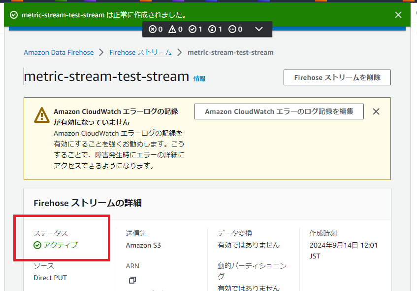Click the Amazon S3 destination value
Viewport: 417px width, 291px height.
(x=143, y=245)
